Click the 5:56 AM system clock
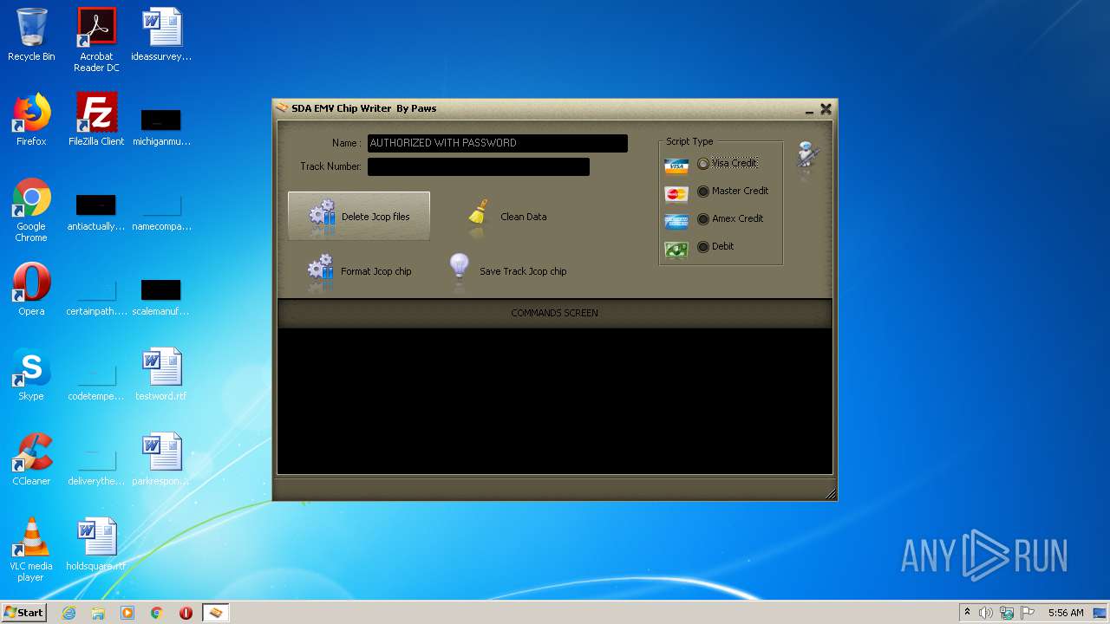 click(1066, 613)
